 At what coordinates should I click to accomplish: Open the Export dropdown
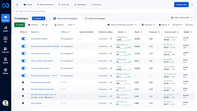point(178,25)
